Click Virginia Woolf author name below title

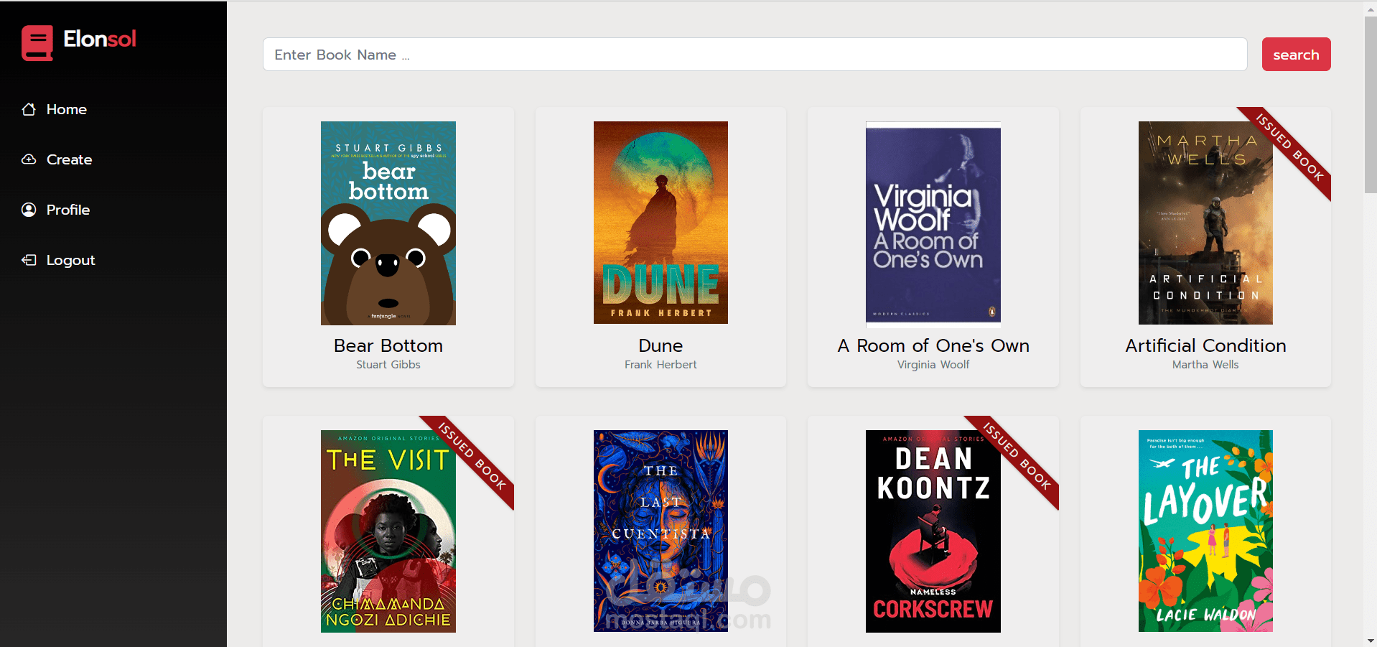[933, 365]
